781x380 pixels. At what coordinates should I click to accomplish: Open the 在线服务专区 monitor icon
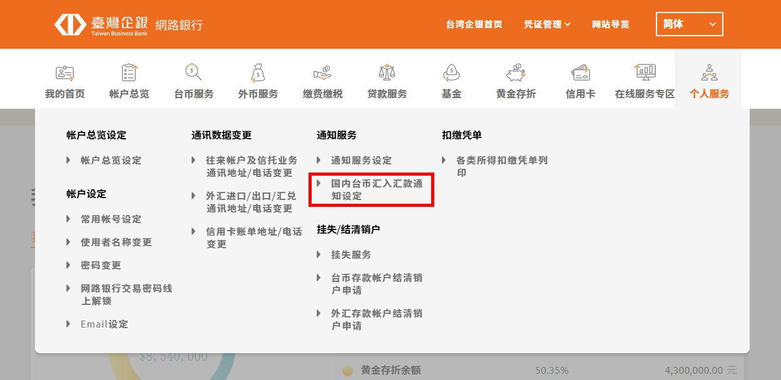(645, 73)
